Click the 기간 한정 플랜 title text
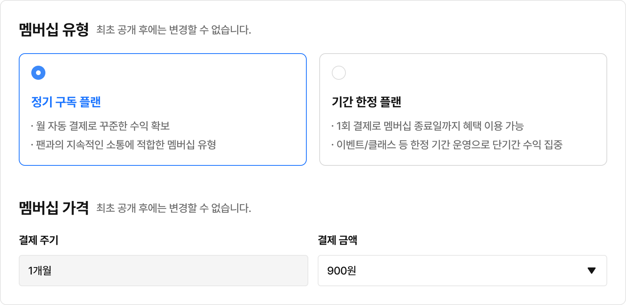626x305 pixels. pyautogui.click(x=367, y=102)
